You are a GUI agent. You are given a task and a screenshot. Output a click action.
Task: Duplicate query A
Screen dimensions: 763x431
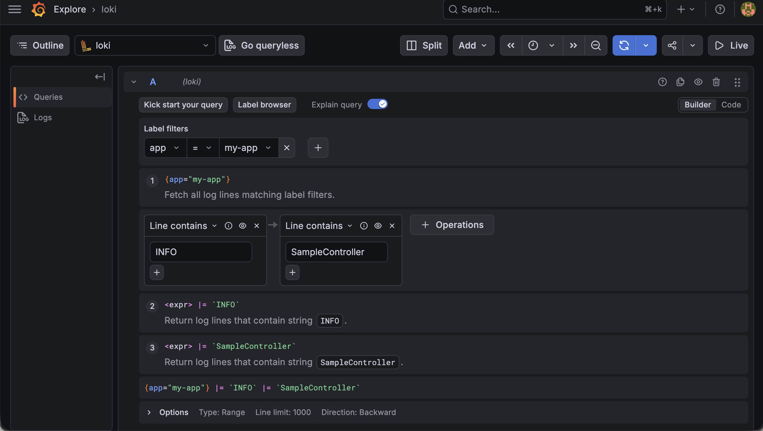[x=680, y=82]
